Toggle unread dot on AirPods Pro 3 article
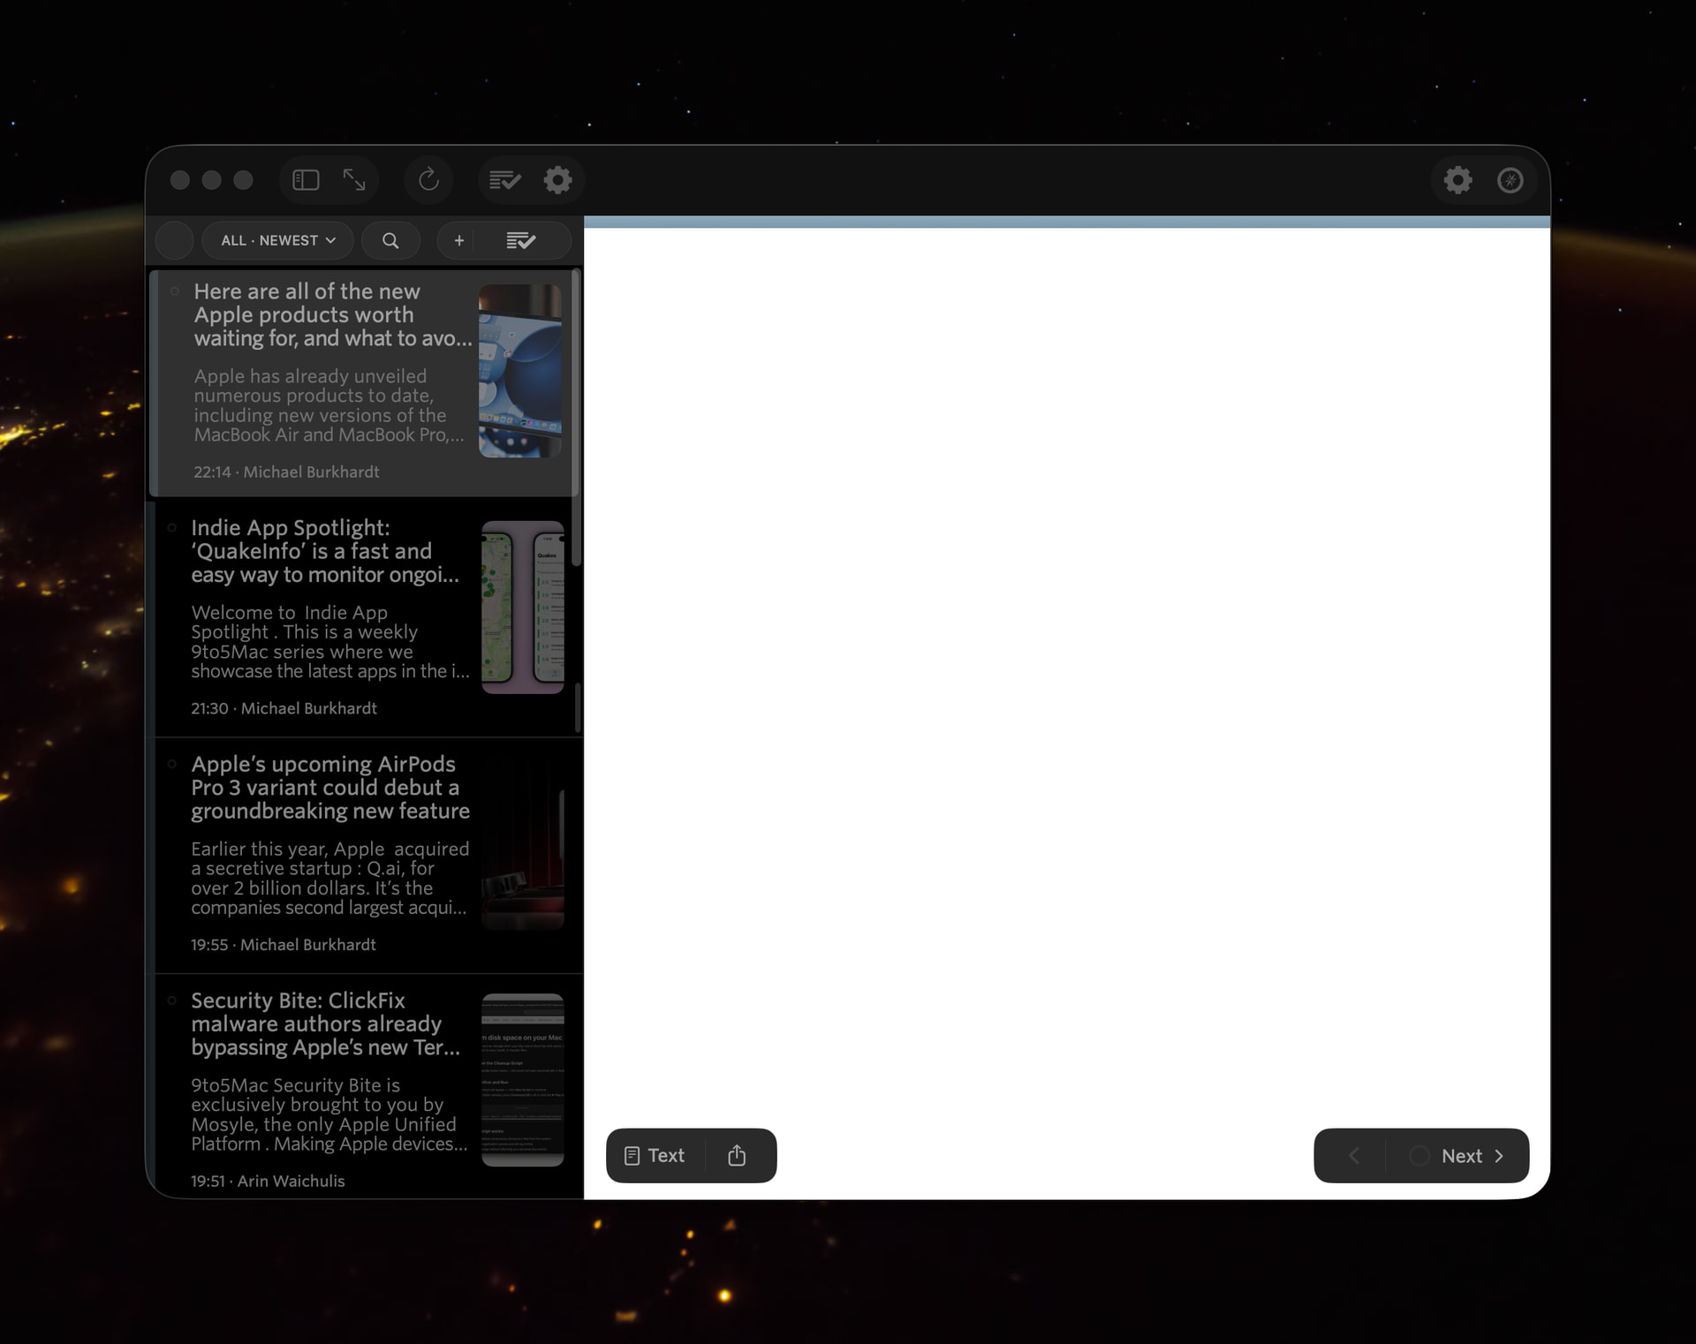1696x1344 pixels. click(172, 764)
